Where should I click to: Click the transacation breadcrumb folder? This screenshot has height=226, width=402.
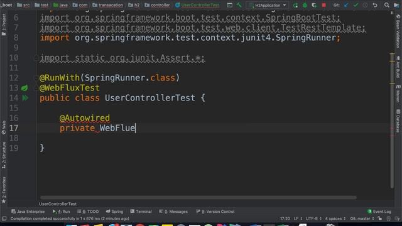point(107,5)
